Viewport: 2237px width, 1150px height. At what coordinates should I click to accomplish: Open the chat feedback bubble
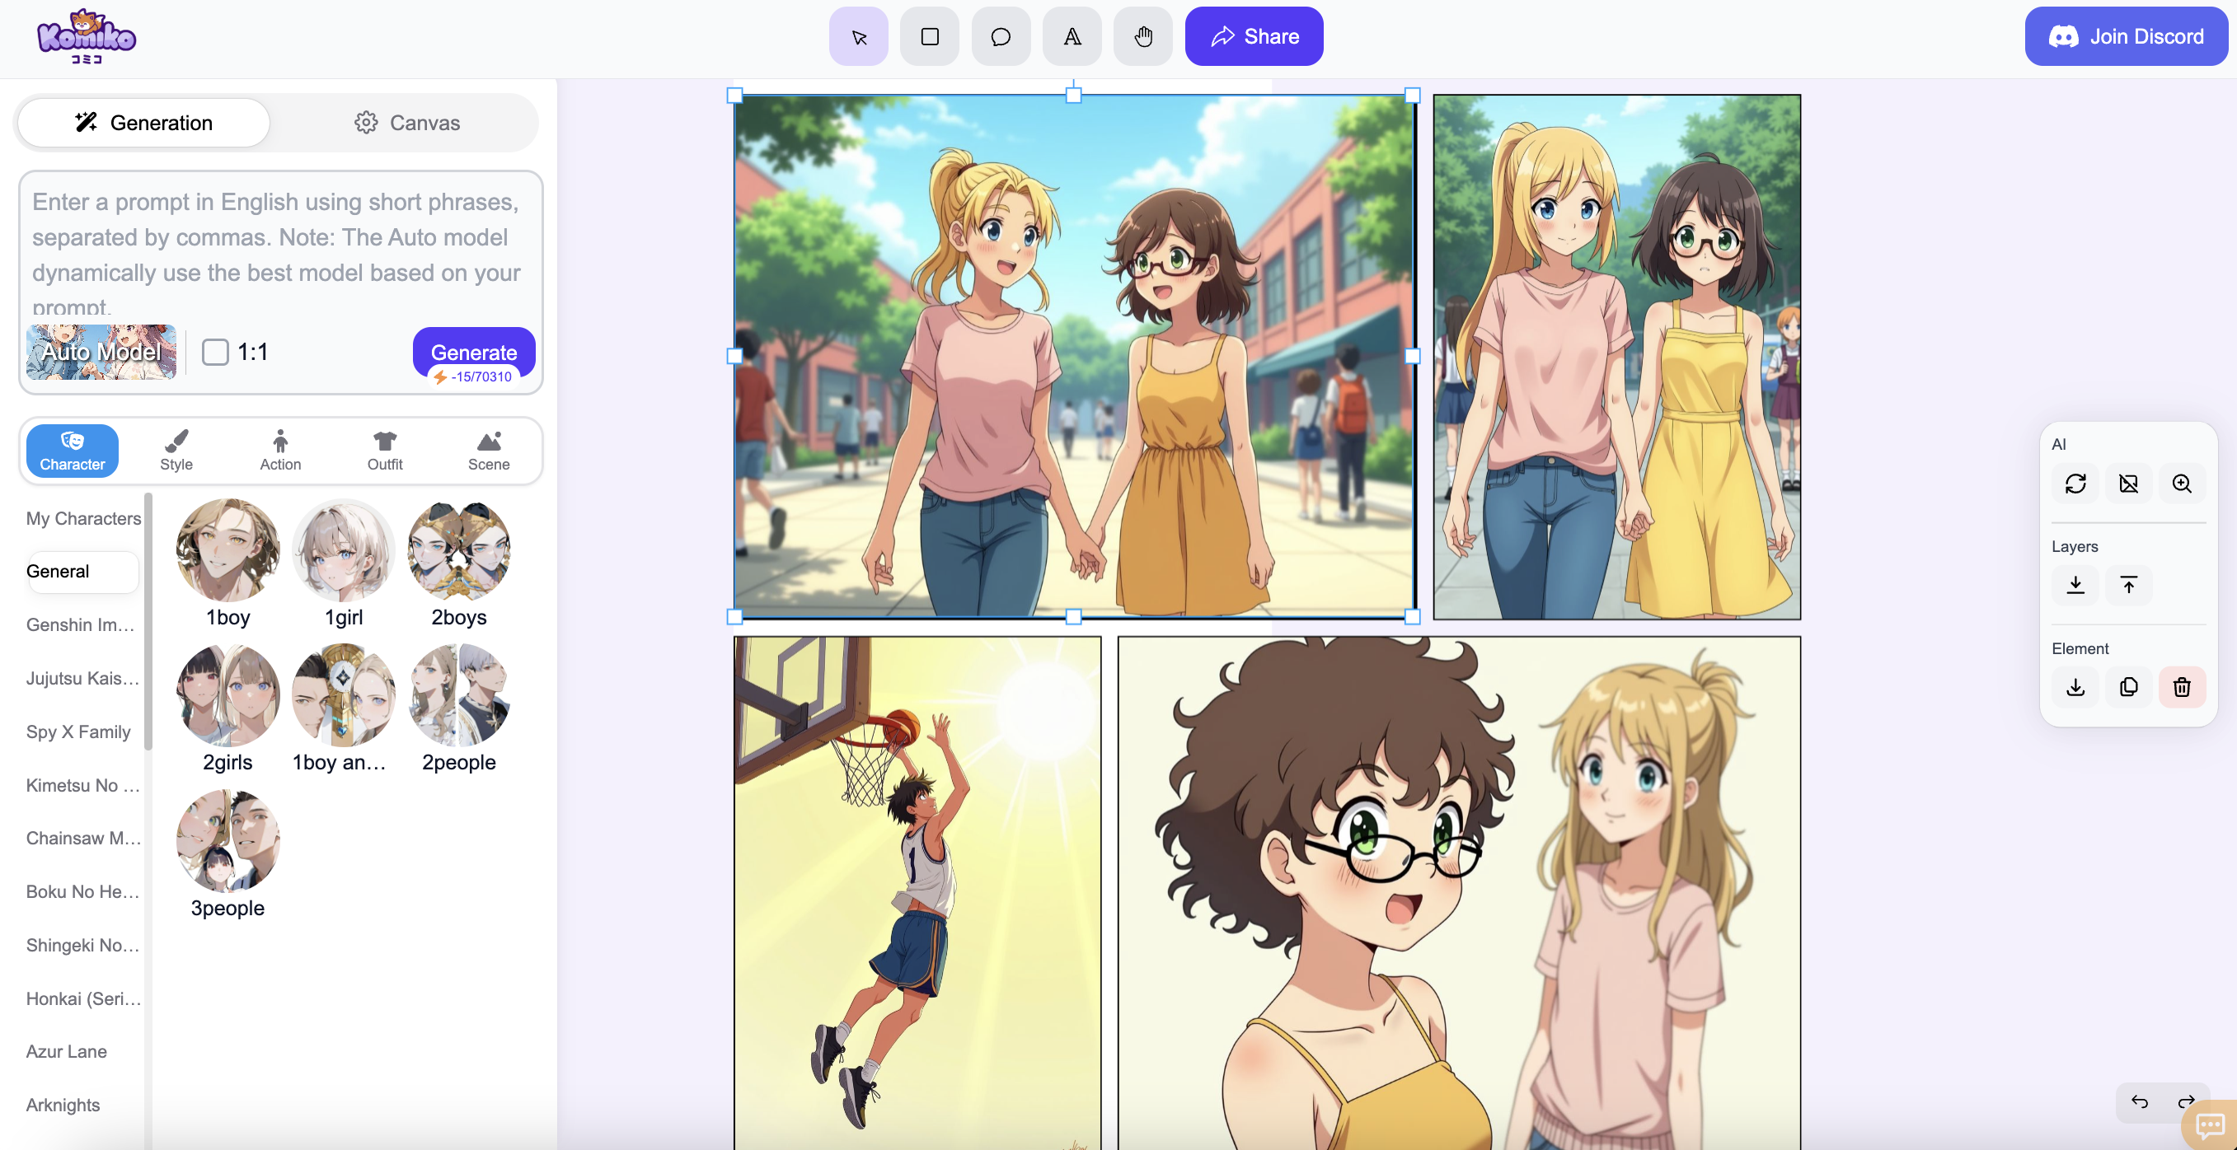pyautogui.click(x=2210, y=1125)
